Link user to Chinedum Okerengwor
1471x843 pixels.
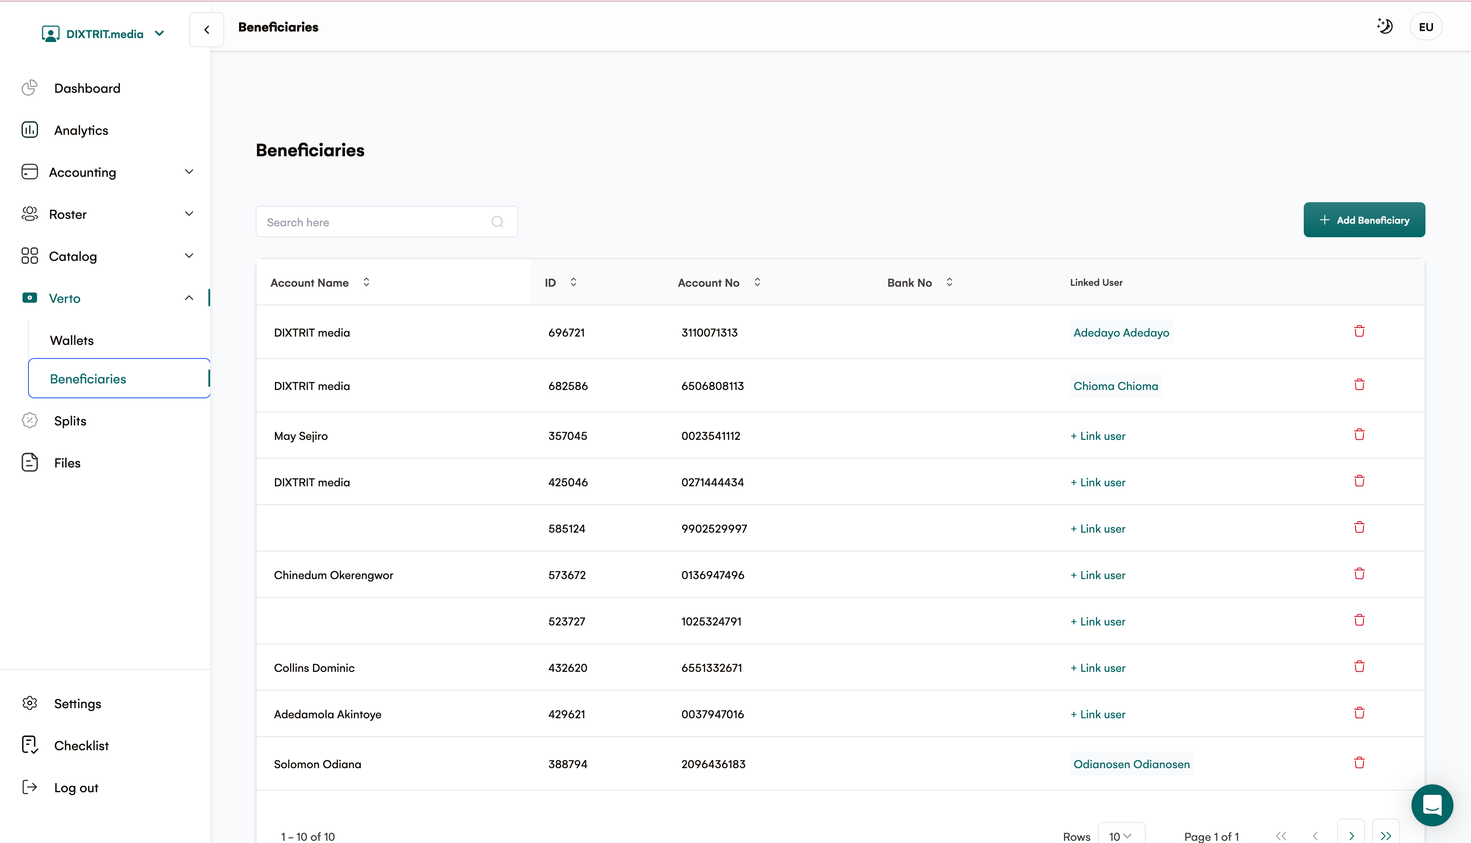1098,575
